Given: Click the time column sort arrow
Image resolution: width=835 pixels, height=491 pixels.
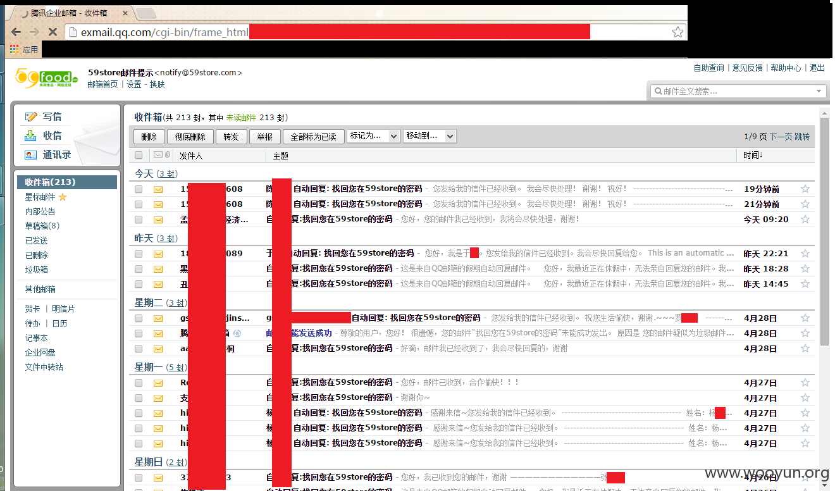Looking at the screenshot, I should pyautogui.click(x=761, y=155).
